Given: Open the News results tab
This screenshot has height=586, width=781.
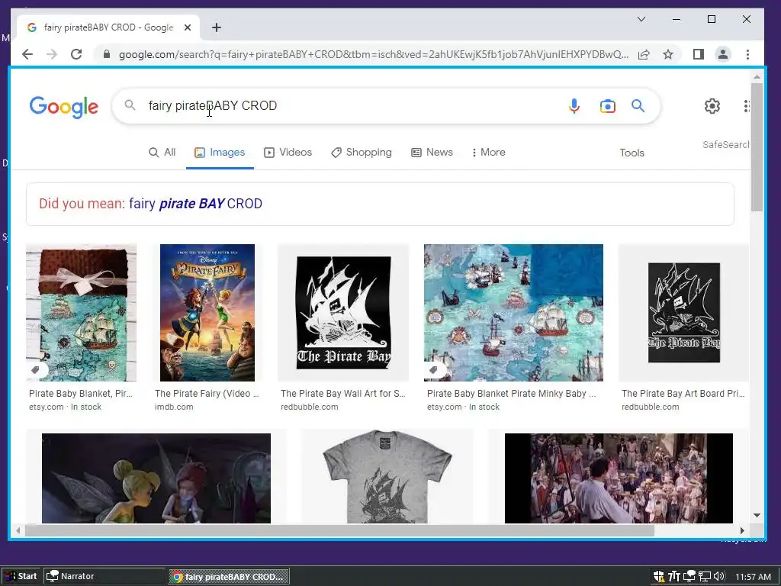Looking at the screenshot, I should click(x=432, y=153).
